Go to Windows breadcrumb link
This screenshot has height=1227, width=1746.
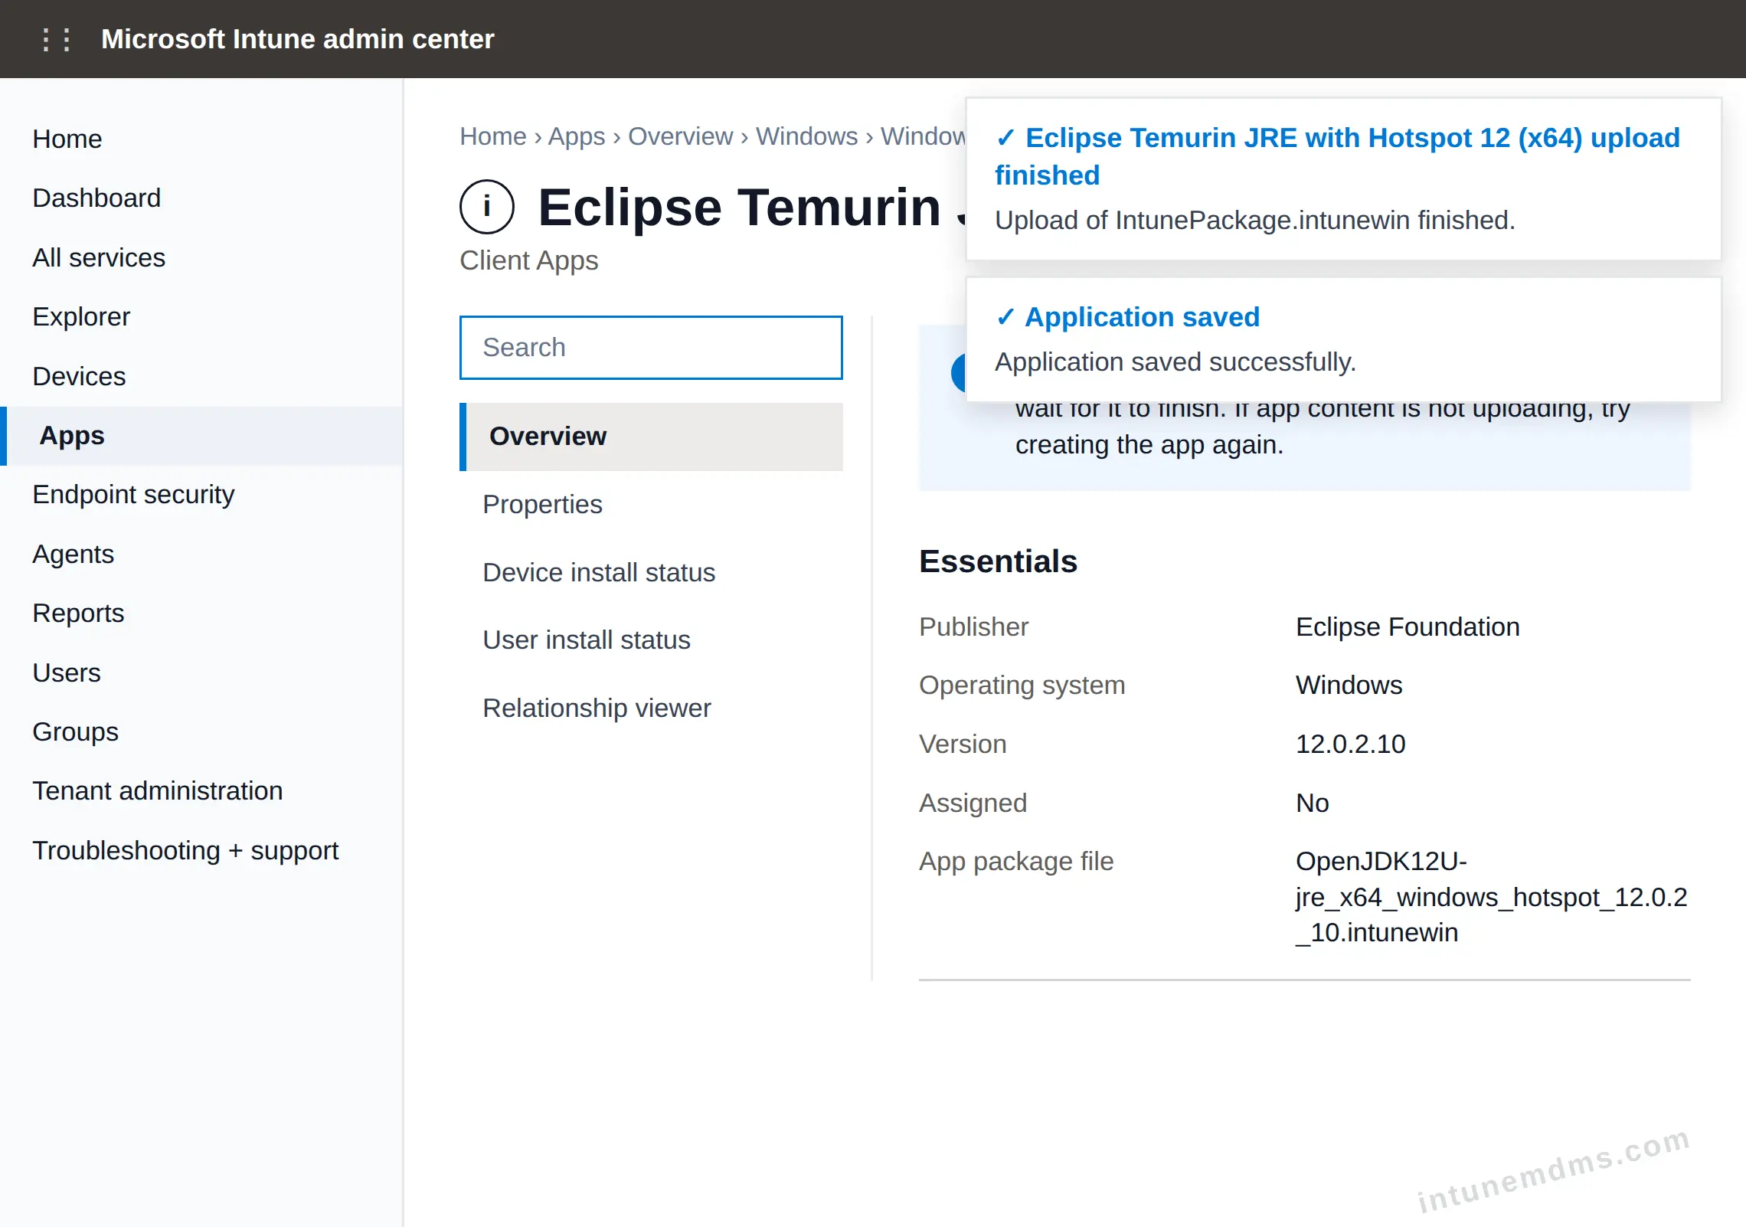pos(806,136)
